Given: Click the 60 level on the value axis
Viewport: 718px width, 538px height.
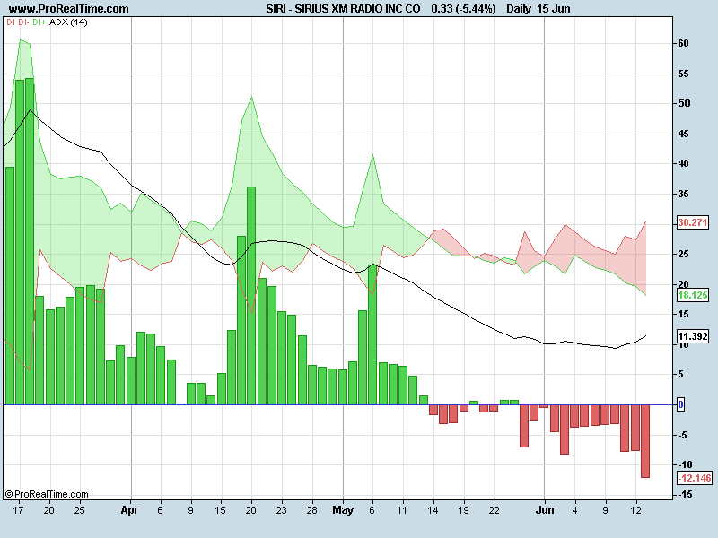Looking at the screenshot, I should click(683, 43).
